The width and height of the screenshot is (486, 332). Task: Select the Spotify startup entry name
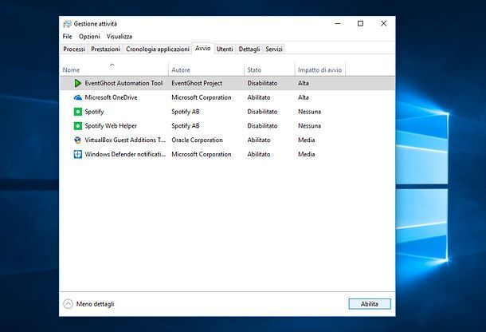(94, 112)
